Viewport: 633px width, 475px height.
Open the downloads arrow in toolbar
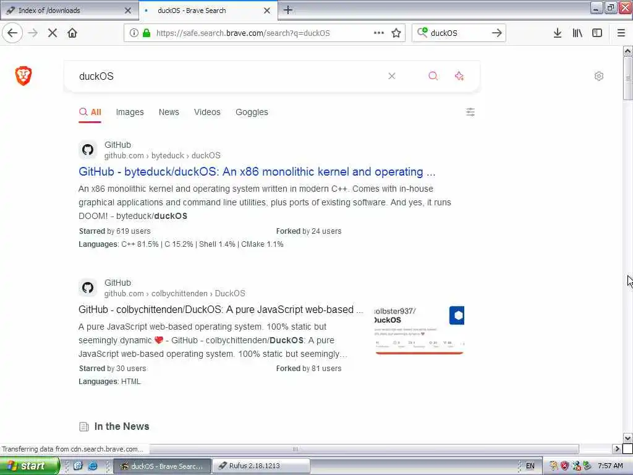[x=557, y=33]
